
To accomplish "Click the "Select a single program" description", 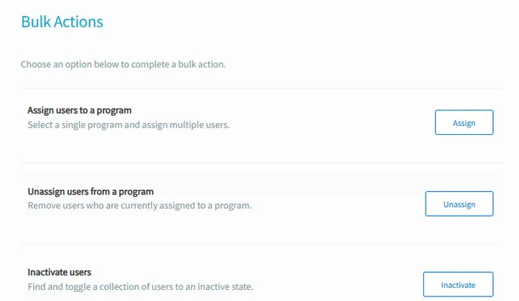I will [x=128, y=125].
